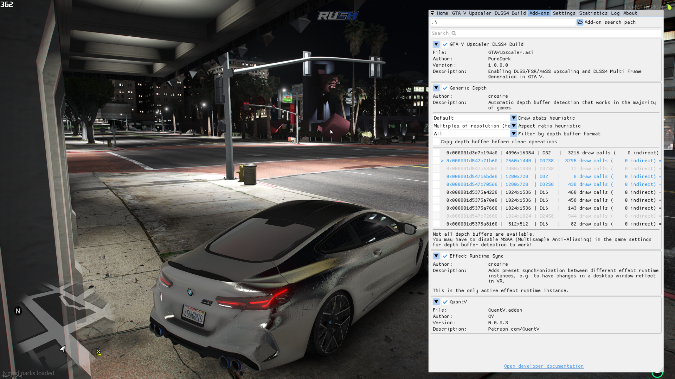The image size is (675, 379).
Task: Uncheck the Effect Runtime Sync add-on
Action: (445, 256)
